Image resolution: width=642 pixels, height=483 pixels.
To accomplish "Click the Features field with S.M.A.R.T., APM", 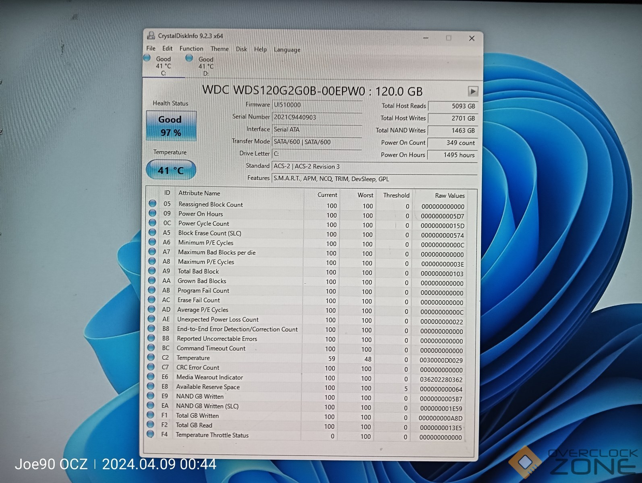I will point(375,179).
